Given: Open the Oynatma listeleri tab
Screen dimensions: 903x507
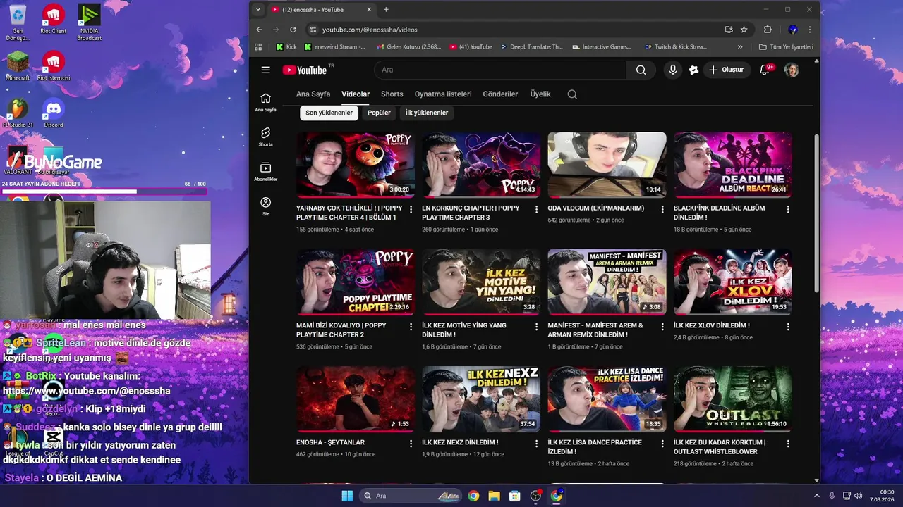Looking at the screenshot, I should pos(443,94).
